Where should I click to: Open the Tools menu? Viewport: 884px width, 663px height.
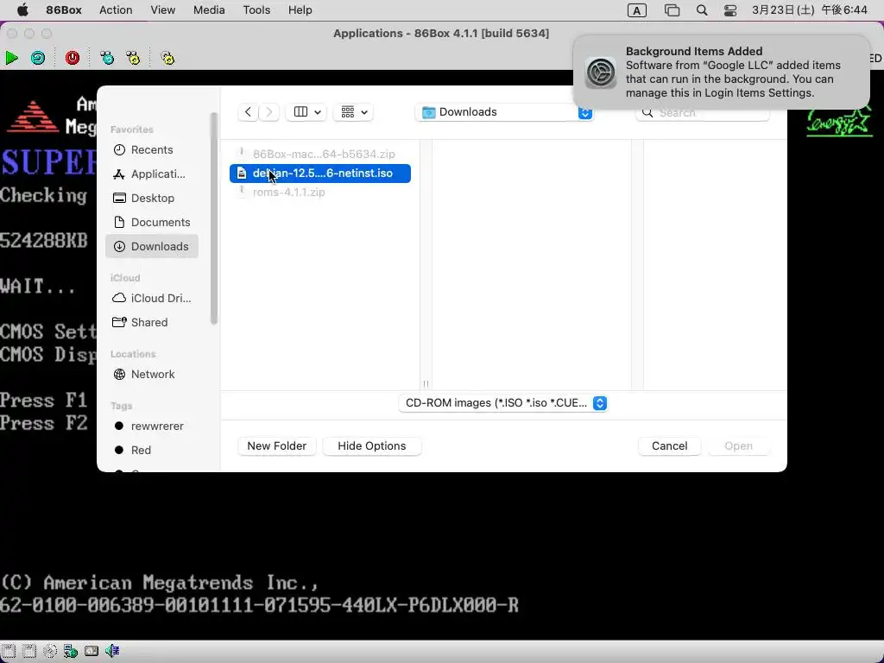tap(256, 9)
